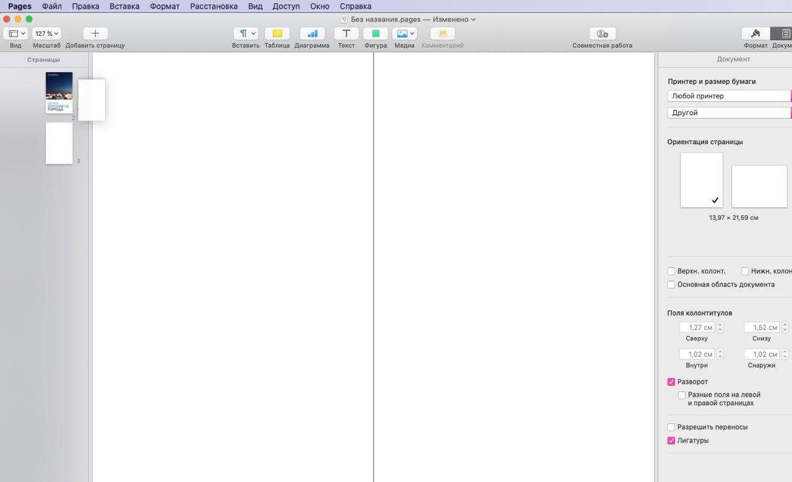Click the Add Page plus icon
This screenshot has height=482, width=792.
[x=95, y=33]
